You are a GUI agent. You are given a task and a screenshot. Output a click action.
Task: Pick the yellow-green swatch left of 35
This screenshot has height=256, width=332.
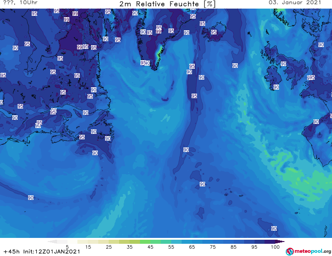(124, 242)
